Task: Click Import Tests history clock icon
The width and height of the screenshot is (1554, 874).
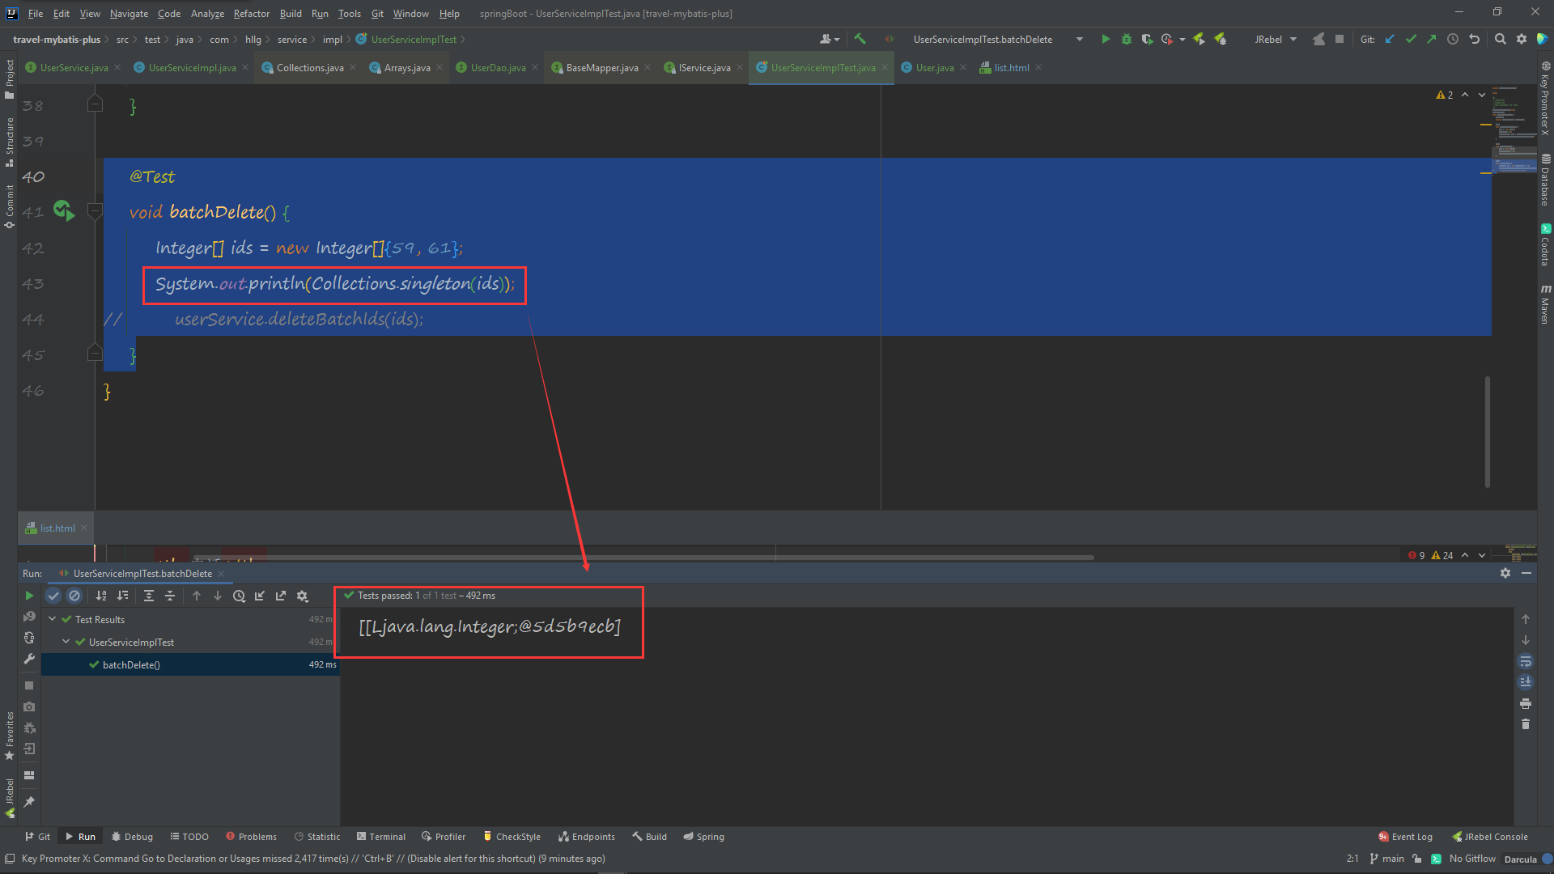Action: tap(239, 596)
